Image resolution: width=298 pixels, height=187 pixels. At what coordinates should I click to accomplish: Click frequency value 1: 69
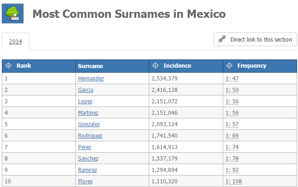(232, 136)
